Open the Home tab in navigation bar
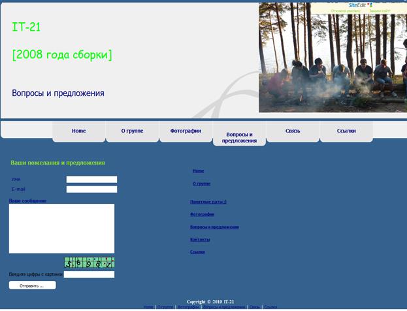 pos(79,131)
